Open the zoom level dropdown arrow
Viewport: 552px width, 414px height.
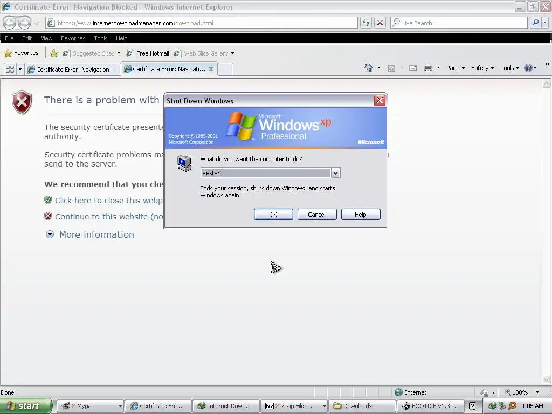(x=537, y=392)
